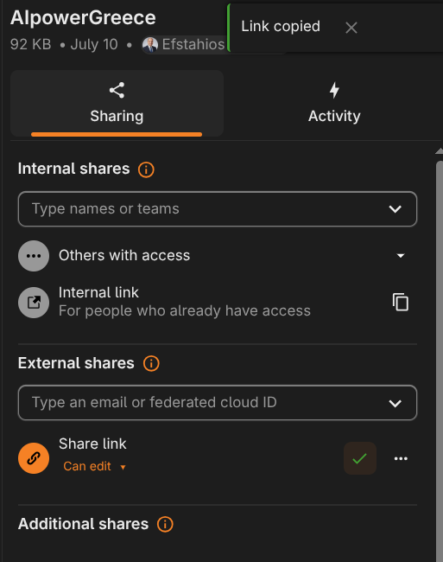Screen dimensions: 443x562
Task: Focus the email or federated cloud ID field
Action: coord(218,403)
